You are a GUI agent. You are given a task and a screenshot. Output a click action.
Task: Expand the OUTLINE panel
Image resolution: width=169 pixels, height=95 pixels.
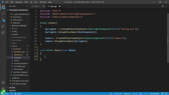(x=18, y=88)
